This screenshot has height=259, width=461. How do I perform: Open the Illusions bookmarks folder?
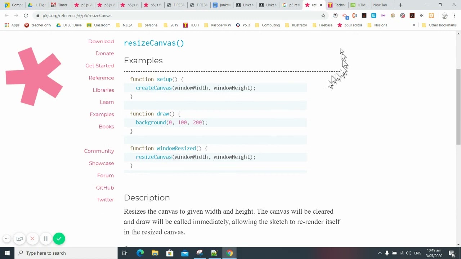(x=377, y=25)
